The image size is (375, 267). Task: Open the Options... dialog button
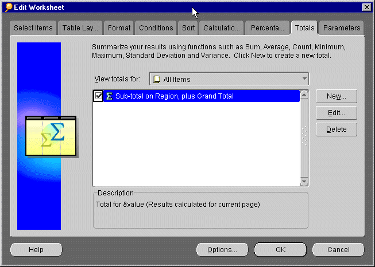(222, 250)
